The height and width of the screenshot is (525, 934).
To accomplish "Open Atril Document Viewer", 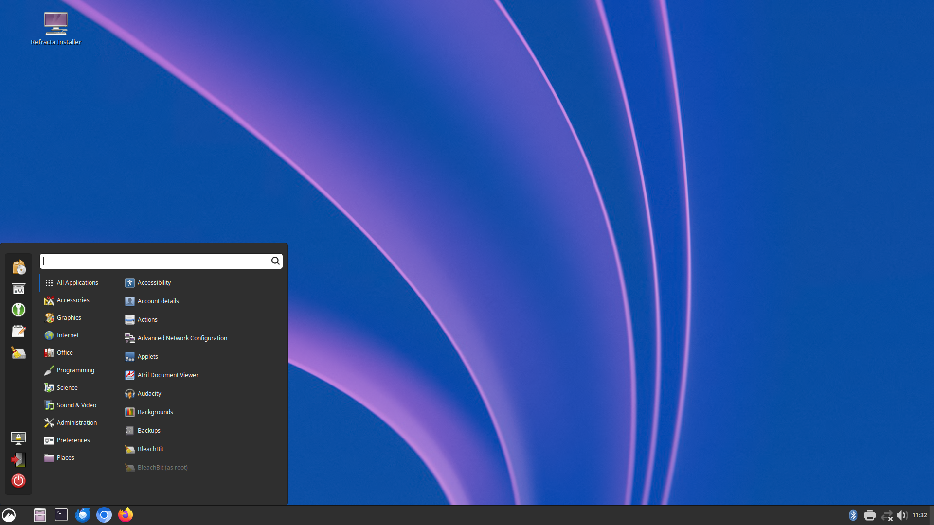I will (x=167, y=375).
